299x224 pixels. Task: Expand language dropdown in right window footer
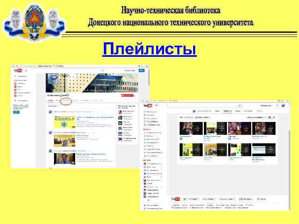point(191,199)
